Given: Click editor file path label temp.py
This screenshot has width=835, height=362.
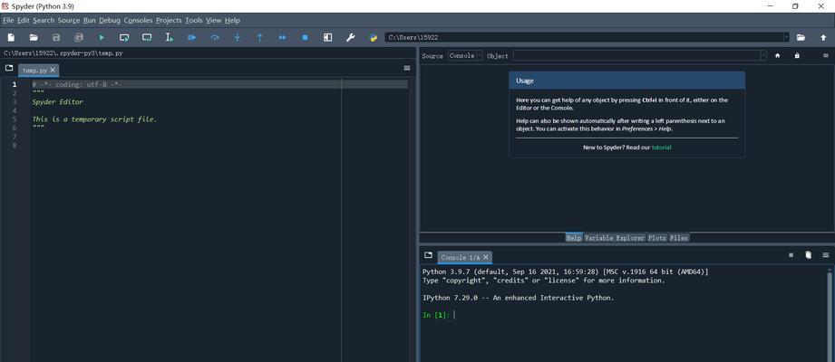Looking at the screenshot, I should 63,53.
